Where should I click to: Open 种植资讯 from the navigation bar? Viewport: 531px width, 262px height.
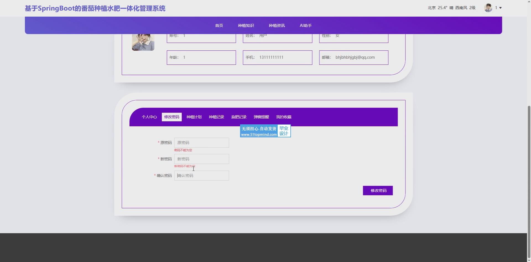click(x=277, y=25)
